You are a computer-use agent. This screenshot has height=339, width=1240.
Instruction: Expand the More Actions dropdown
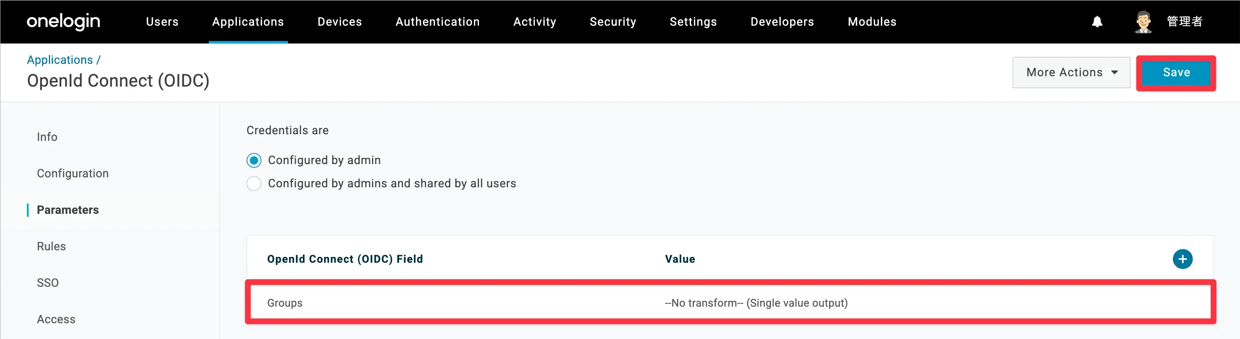coord(1071,72)
